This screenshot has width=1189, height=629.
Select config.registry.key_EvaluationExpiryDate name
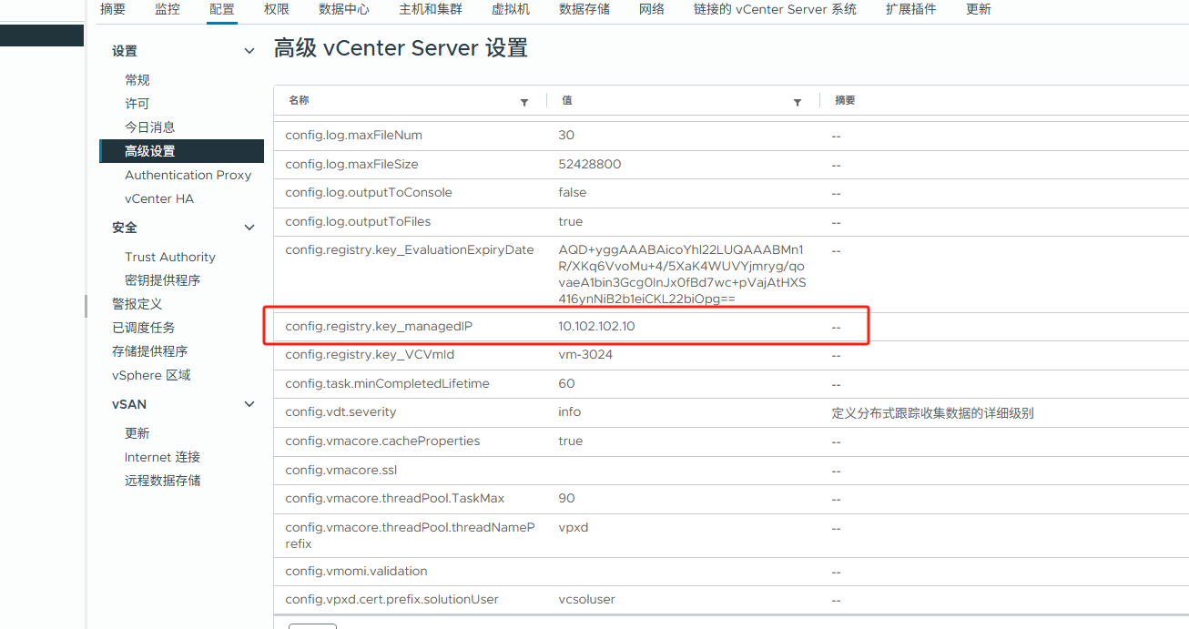(x=410, y=249)
